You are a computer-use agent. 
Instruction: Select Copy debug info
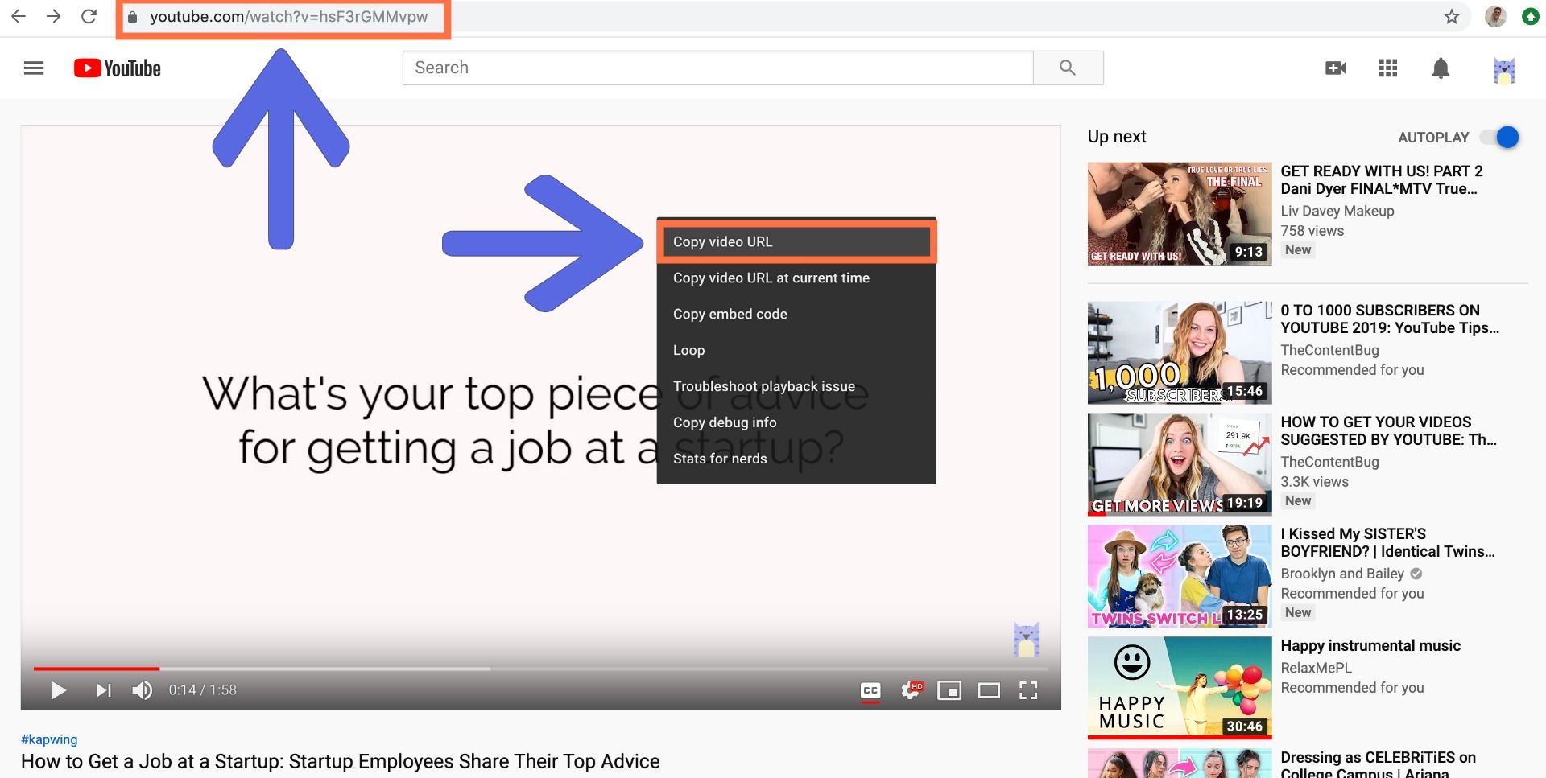click(796, 422)
